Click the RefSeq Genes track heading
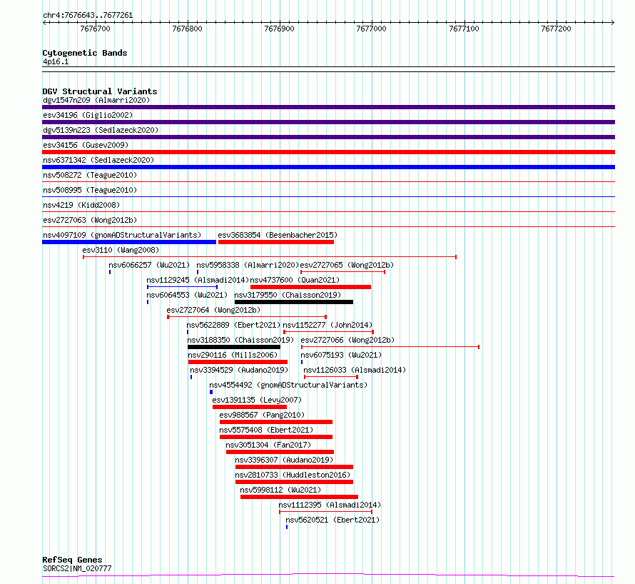 pos(72,560)
